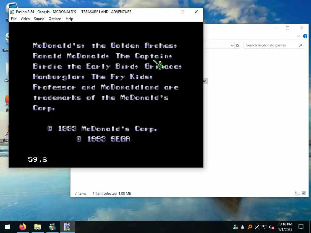The image size is (311, 233).
Task: Click the first tray icon left of the droplet
Action: [x=235, y=227]
